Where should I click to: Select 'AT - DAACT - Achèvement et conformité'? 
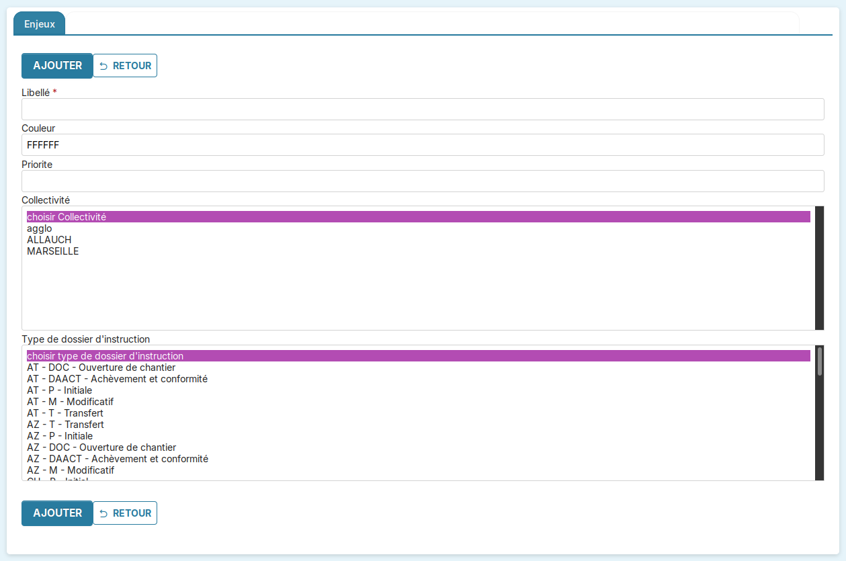[117, 379]
